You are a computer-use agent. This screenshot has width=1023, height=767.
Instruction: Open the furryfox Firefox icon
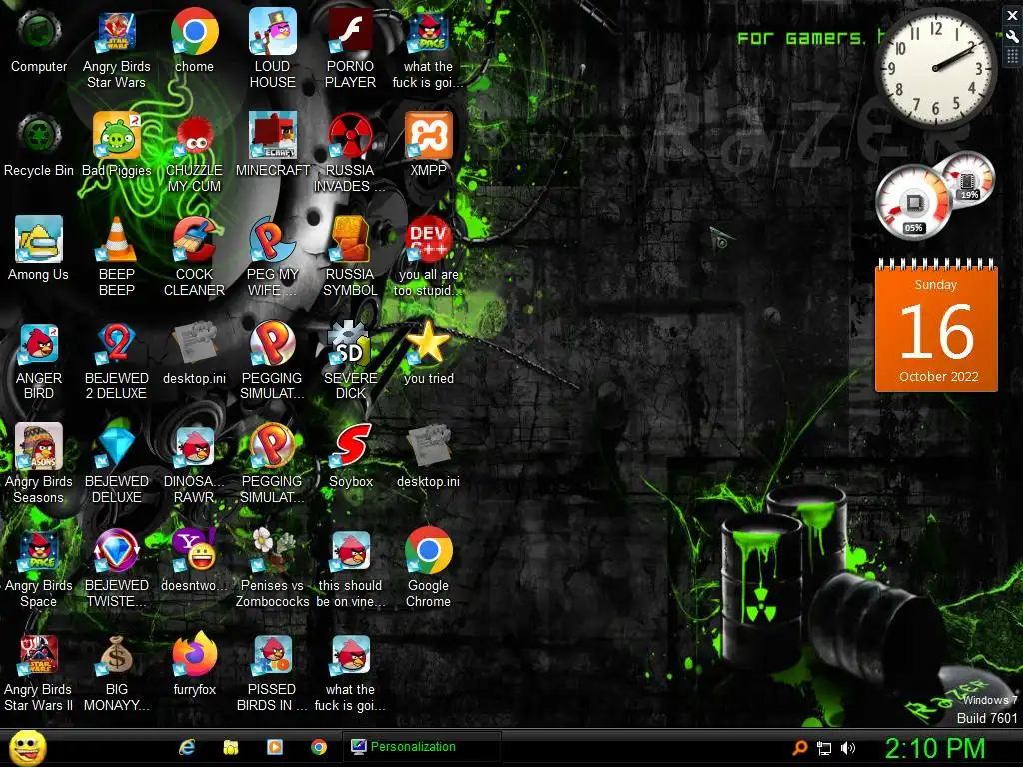click(194, 665)
